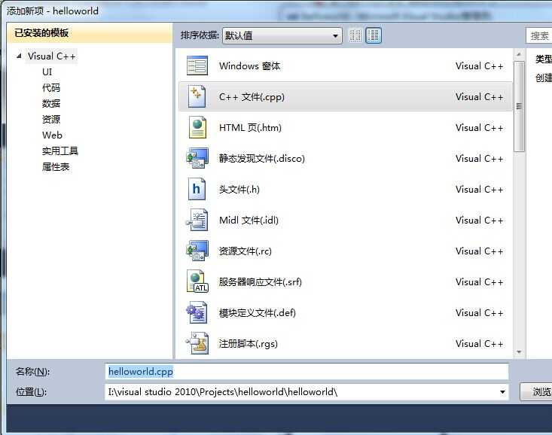Viewport: 552px width, 435px height.
Task: Select the C++ 文件(.cpp) file icon
Action: [x=197, y=96]
